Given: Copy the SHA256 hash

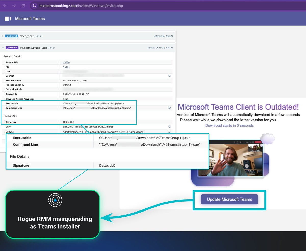Looking at the screenshot, I should pyautogui.click(x=170, y=132).
